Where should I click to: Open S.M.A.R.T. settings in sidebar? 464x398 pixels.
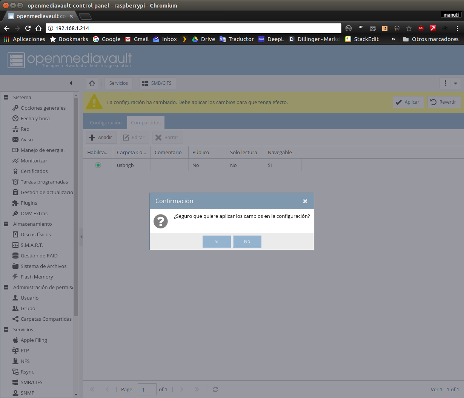[x=32, y=245]
